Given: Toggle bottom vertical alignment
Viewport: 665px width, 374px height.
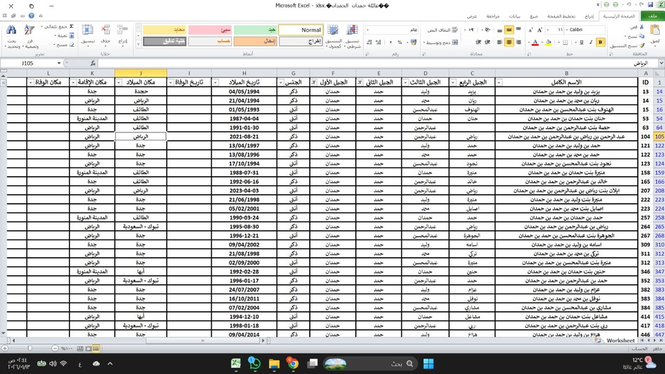Looking at the screenshot, I should coord(499,30).
